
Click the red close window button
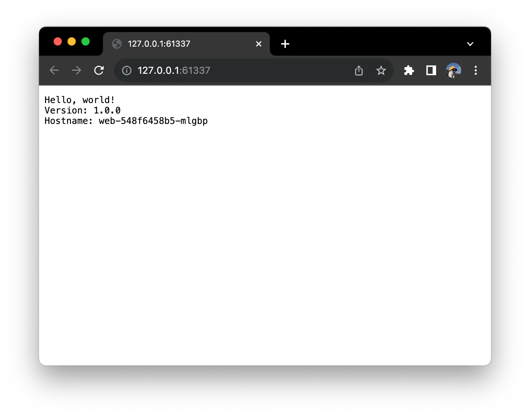(x=58, y=41)
